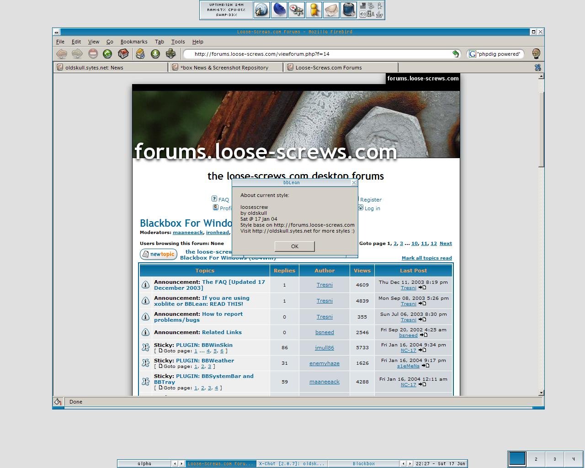
Task: Click next workspace arrow beside alpha
Action: coord(181,463)
